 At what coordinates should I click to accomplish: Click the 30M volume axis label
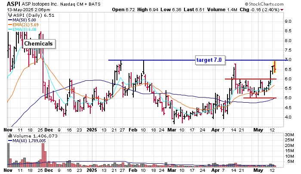click(x=289, y=134)
